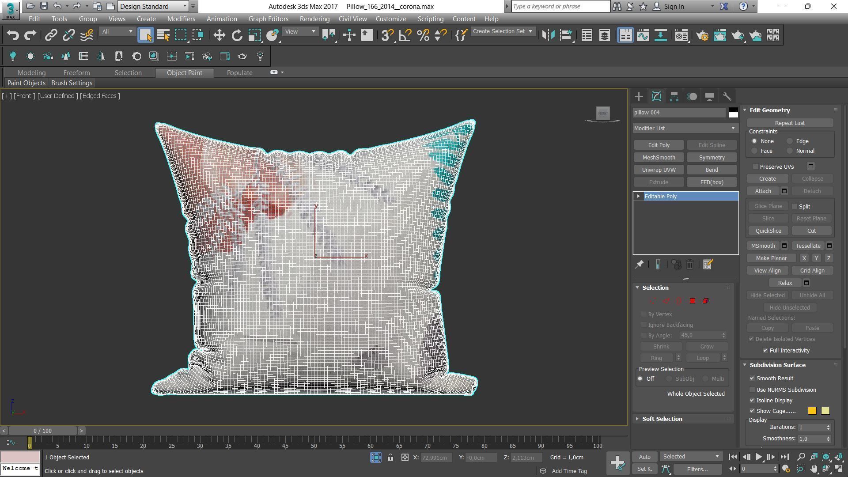Screen dimensions: 848x477
Task: Switch to the Create command panel tab
Action: coord(639,96)
